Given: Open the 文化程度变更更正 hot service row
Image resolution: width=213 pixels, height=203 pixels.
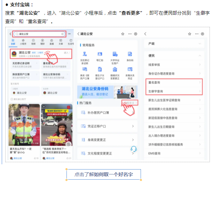Looking at the screenshot, I should point(107,153).
